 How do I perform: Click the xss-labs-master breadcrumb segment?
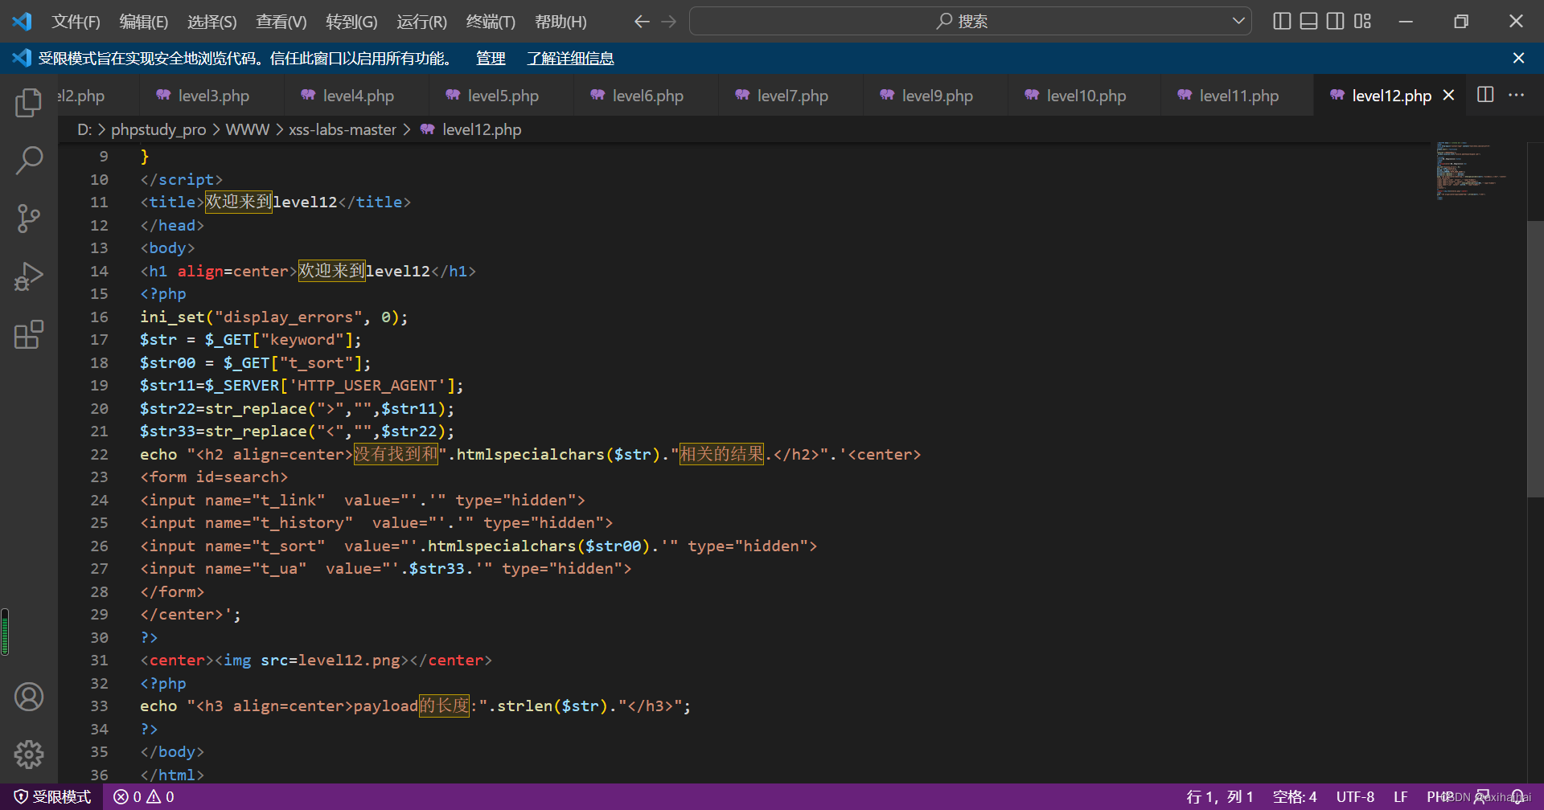[343, 129]
